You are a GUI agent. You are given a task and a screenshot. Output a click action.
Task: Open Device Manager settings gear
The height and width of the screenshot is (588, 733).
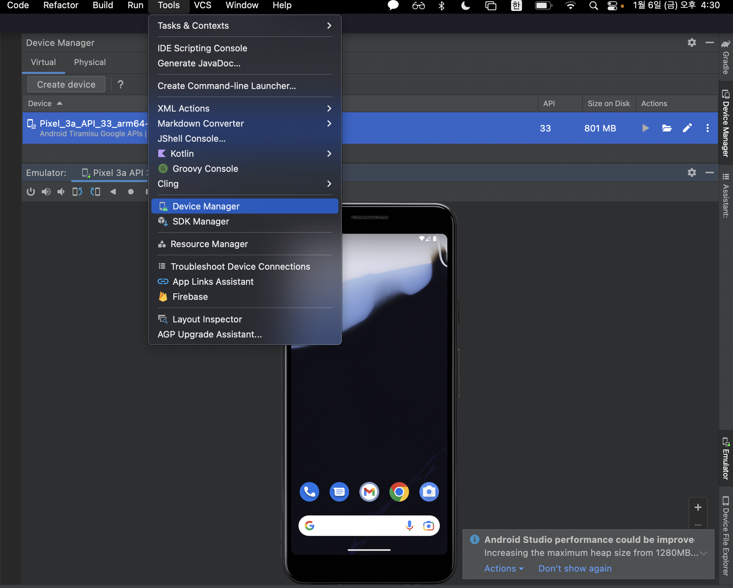[692, 42]
